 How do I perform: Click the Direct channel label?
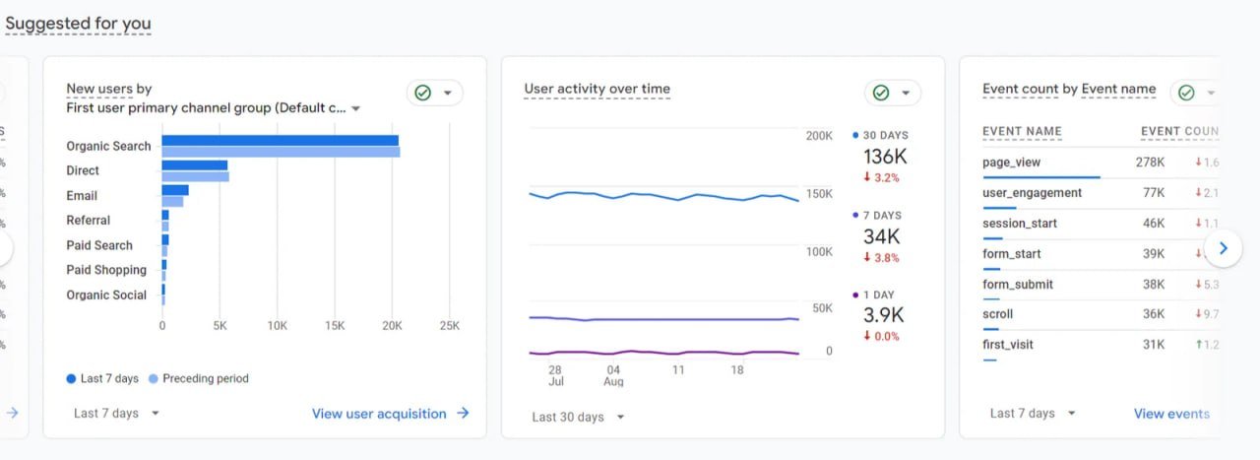click(x=83, y=170)
